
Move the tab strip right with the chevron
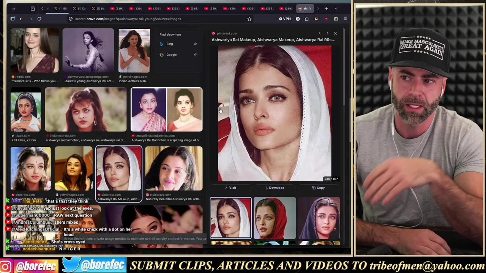[318, 8]
